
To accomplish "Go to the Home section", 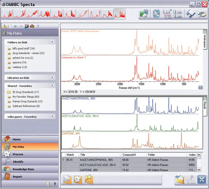I will click(30, 139).
